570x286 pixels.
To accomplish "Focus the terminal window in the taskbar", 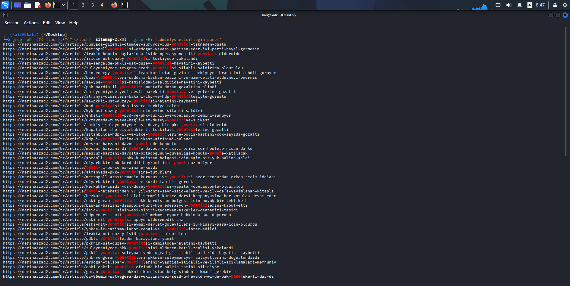I will (x=124, y=5).
